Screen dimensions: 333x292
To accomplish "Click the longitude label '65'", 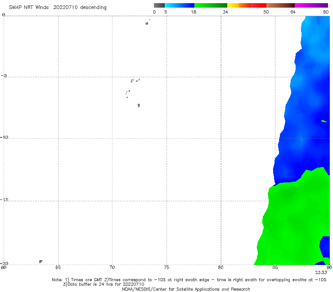I will click(58, 267).
